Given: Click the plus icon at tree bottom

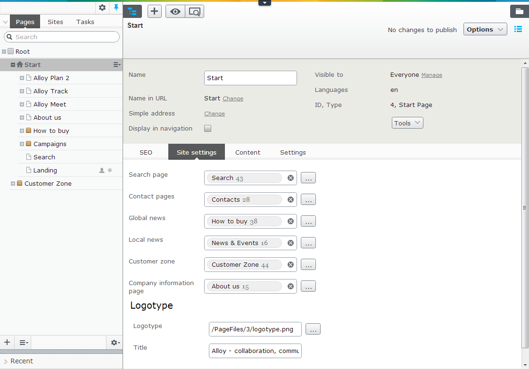Looking at the screenshot, I should click(x=7, y=342).
